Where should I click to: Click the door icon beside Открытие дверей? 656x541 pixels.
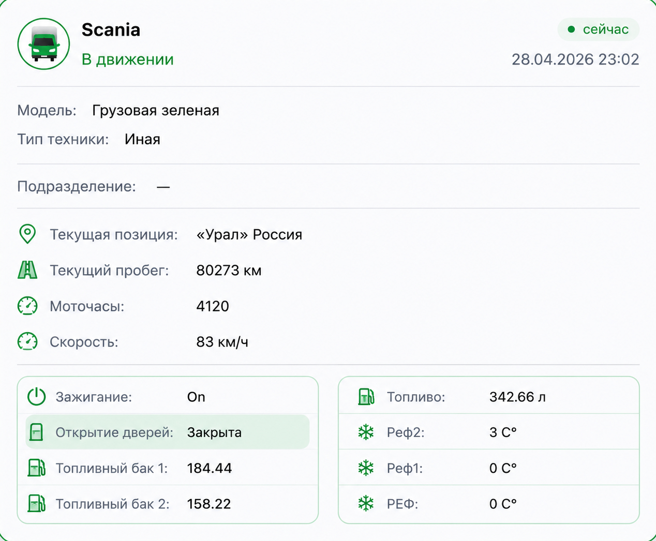click(36, 432)
